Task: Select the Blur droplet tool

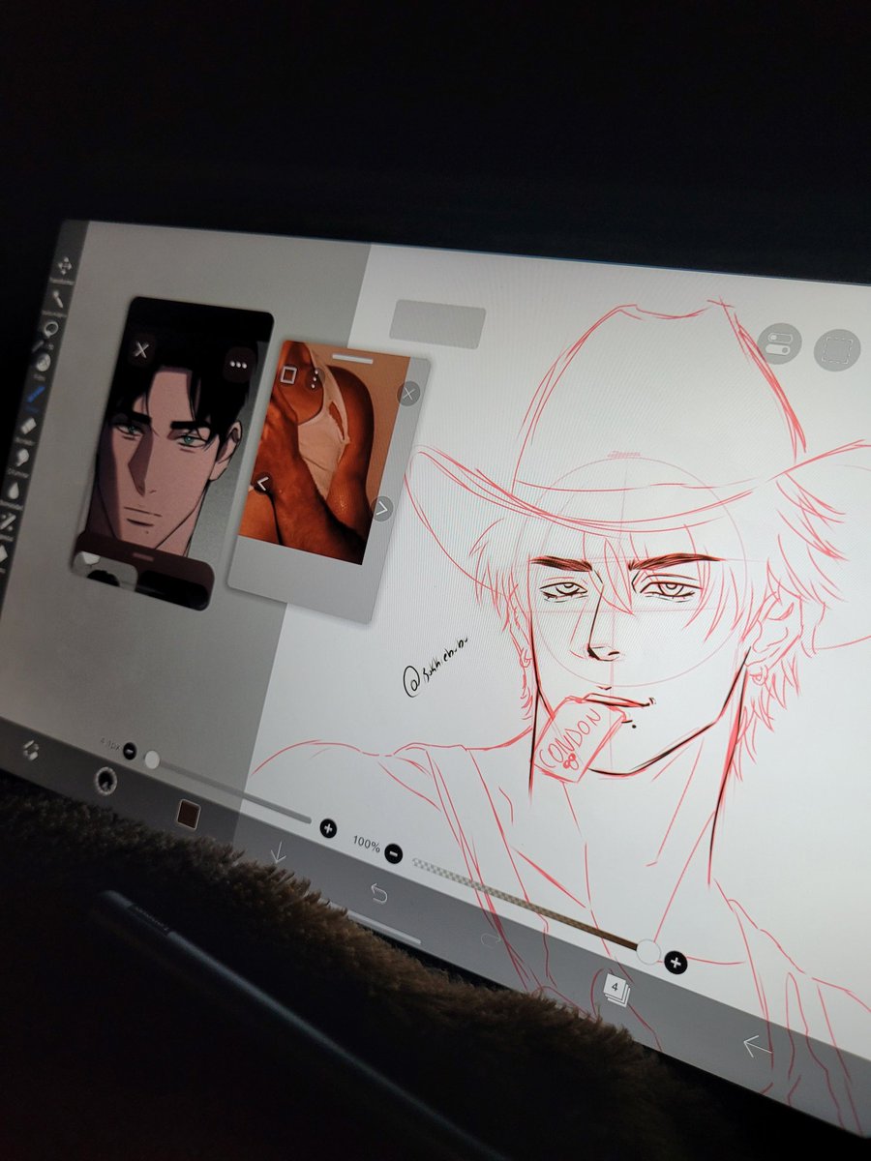Action: coord(14,490)
